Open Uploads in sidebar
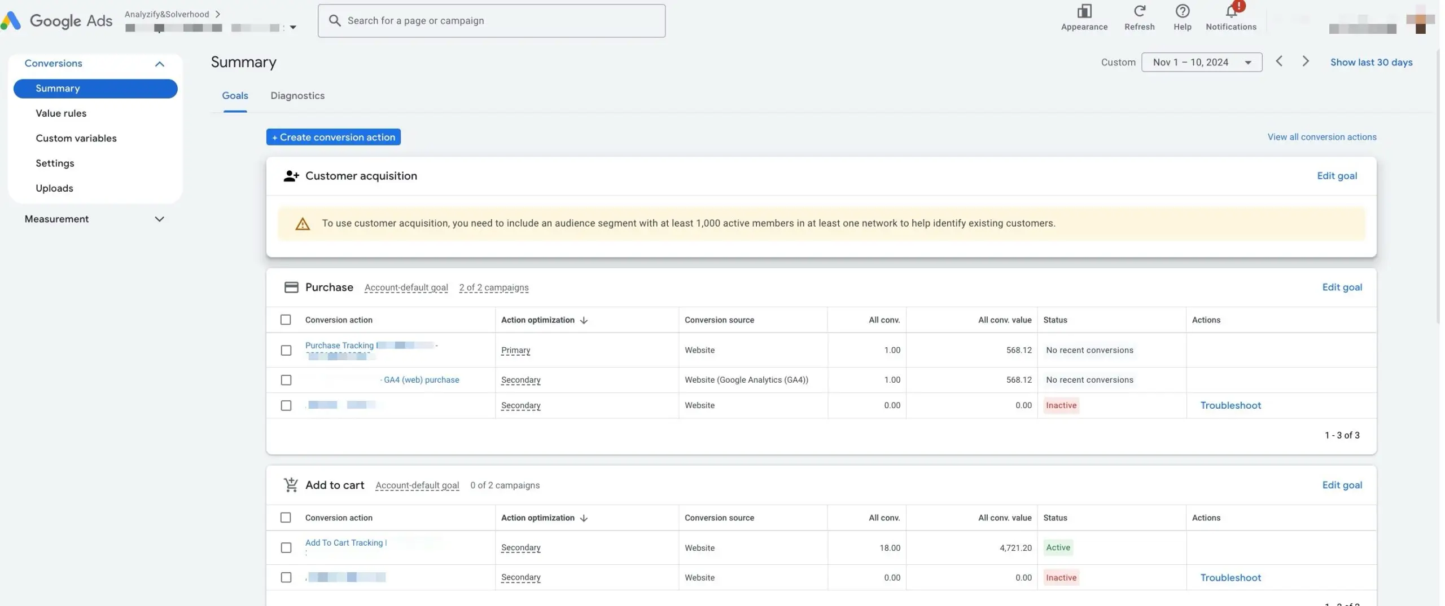 [54, 188]
